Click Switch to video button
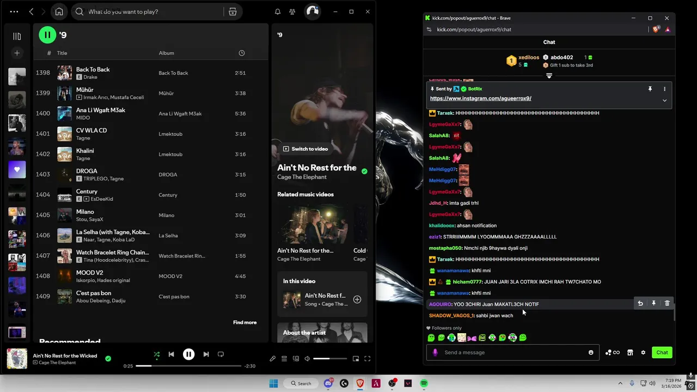697x392 pixels. click(x=305, y=149)
